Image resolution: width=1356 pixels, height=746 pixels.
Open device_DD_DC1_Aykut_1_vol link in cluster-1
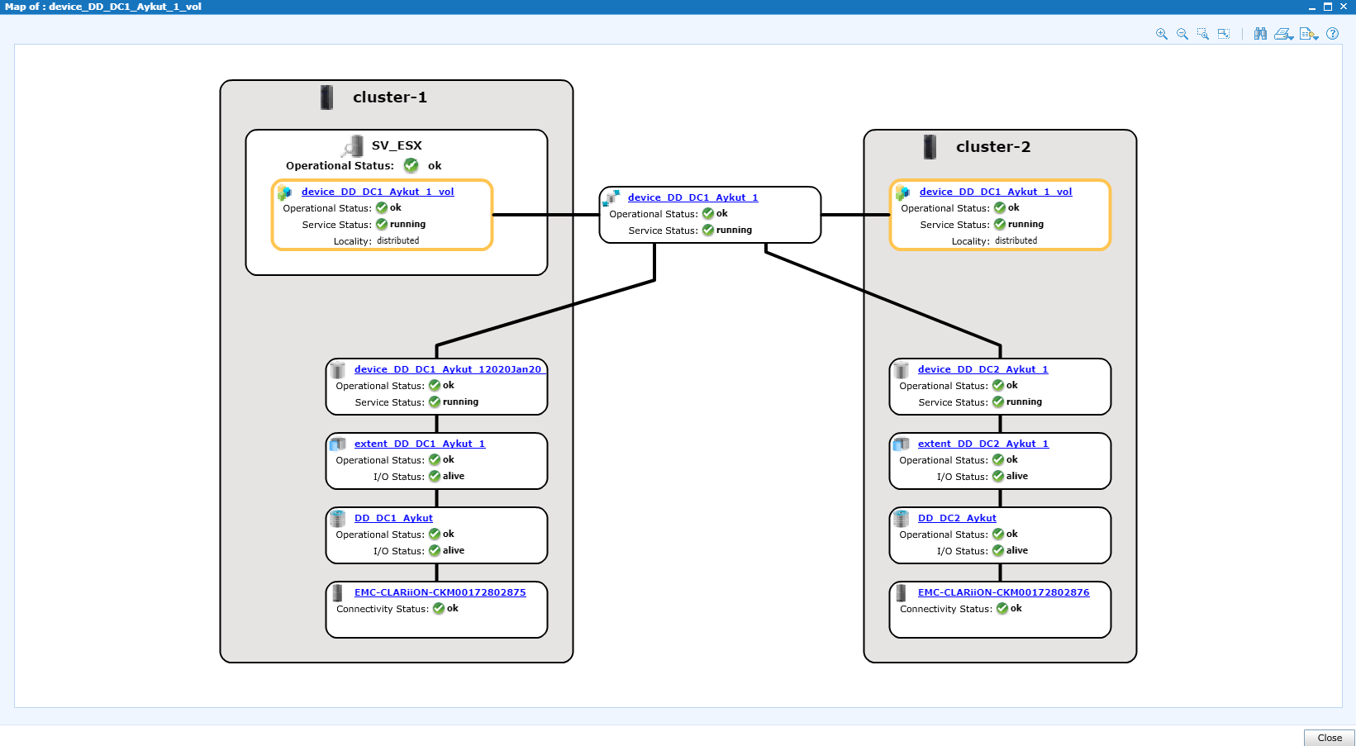point(378,192)
